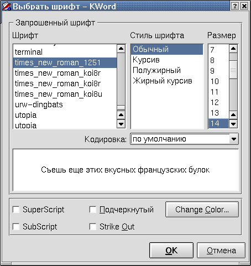
Task: Toggle the Подчеркнутый underline checkbox
Action: click(93, 210)
